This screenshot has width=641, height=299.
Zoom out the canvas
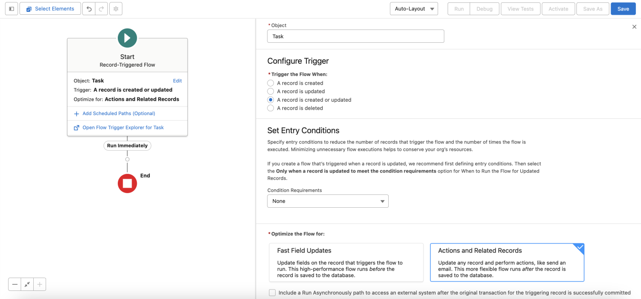coord(15,284)
